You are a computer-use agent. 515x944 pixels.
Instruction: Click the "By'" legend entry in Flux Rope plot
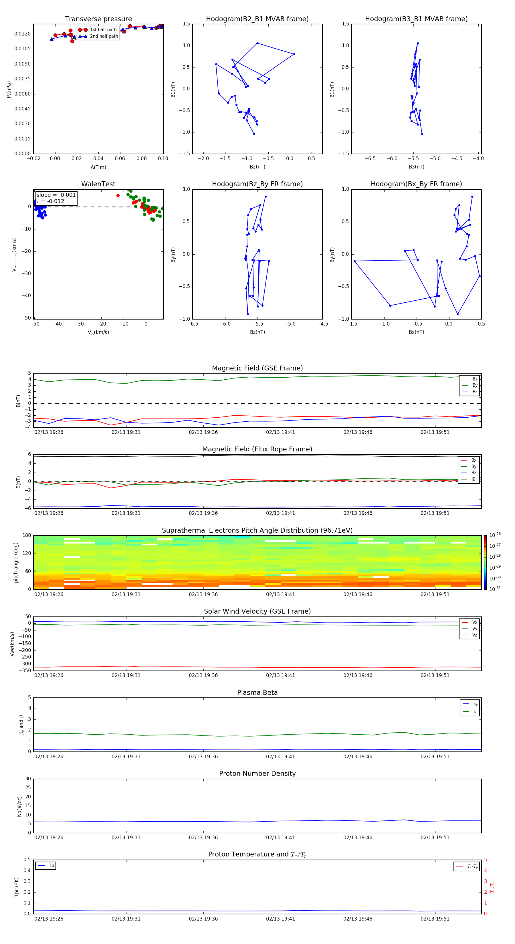click(x=469, y=467)
